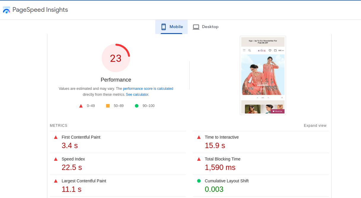Click the 50–89 orange square legend marker

(108, 106)
